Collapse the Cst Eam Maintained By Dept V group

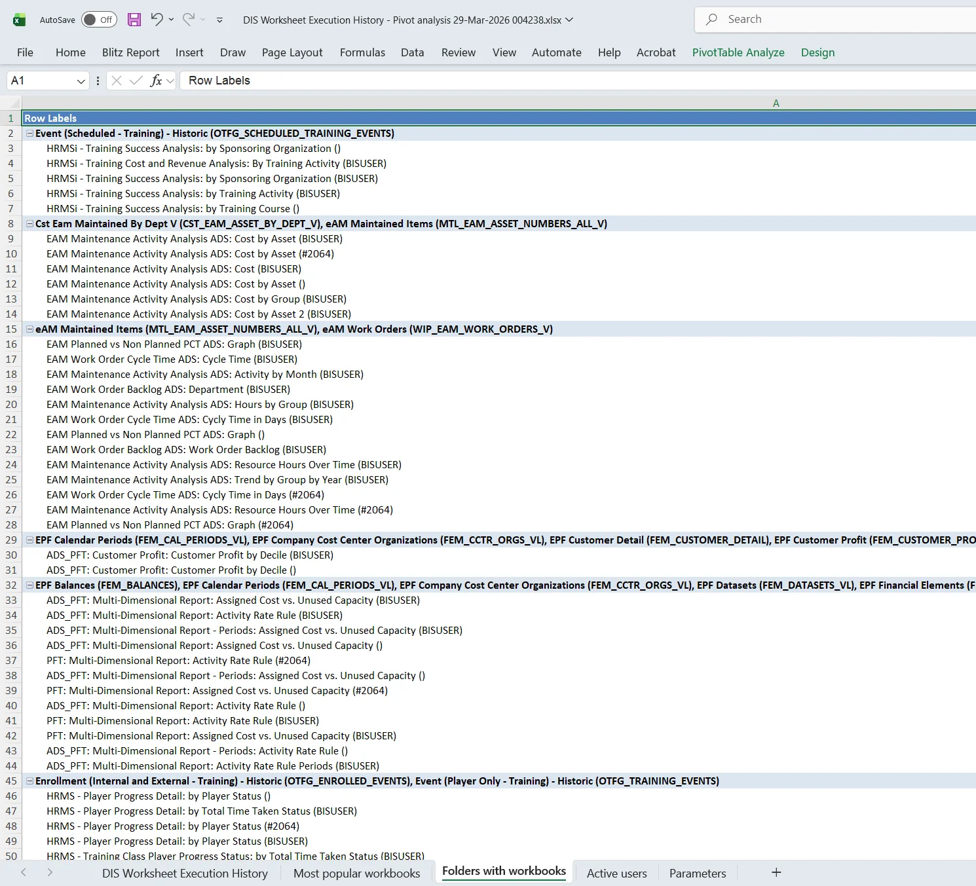[x=29, y=223]
